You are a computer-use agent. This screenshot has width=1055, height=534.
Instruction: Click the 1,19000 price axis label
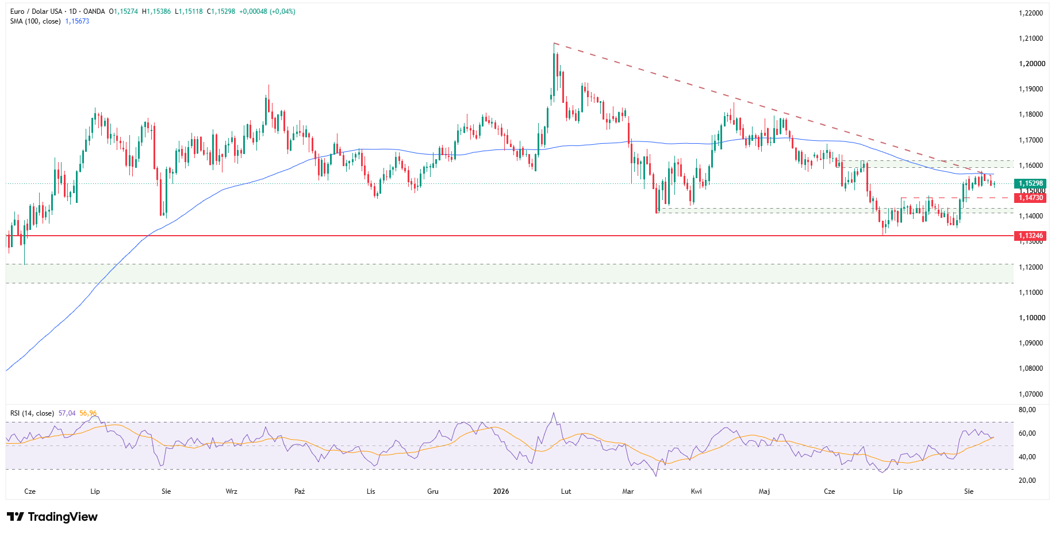pyautogui.click(x=1031, y=89)
